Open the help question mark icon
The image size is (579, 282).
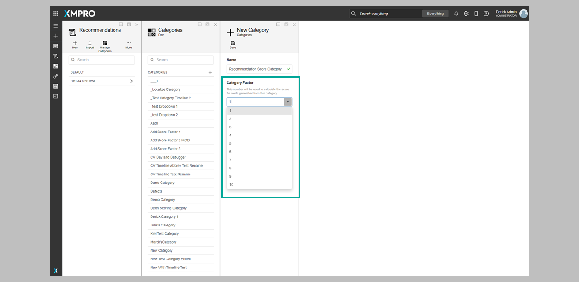coord(486,14)
